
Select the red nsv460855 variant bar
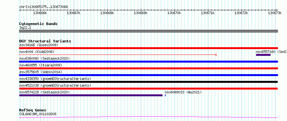(x=148, y=68)
